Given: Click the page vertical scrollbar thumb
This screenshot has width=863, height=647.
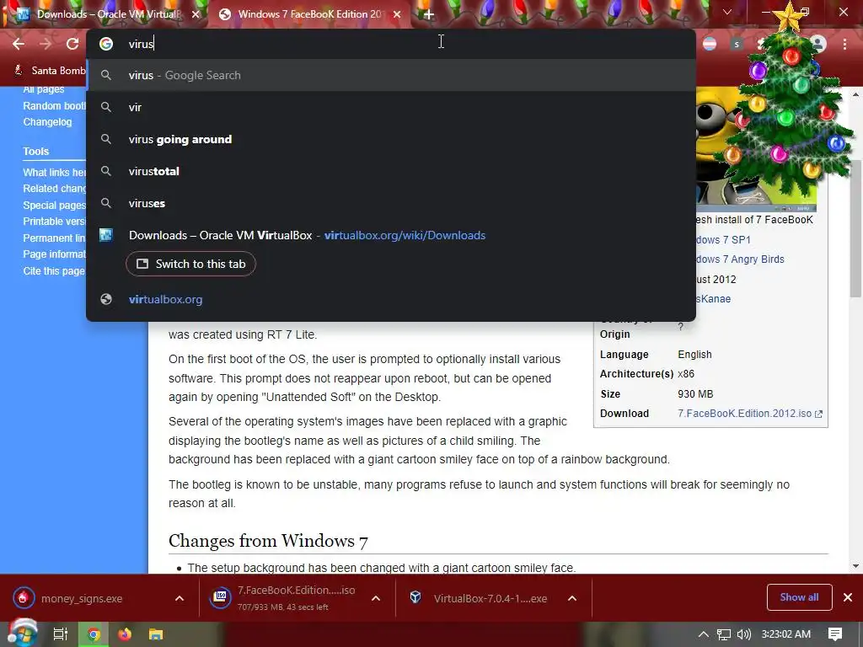Looking at the screenshot, I should [x=856, y=231].
